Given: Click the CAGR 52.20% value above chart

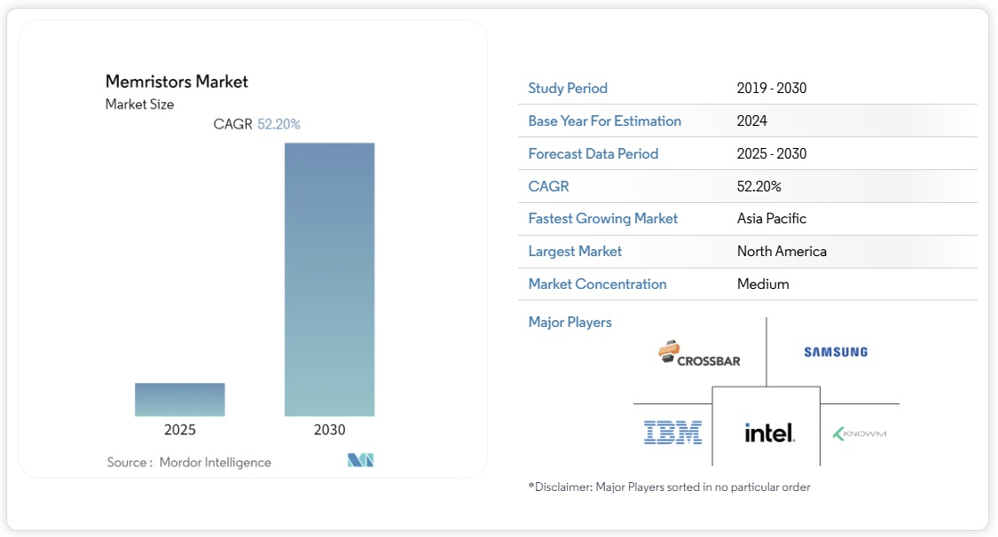Looking at the screenshot, I should (x=279, y=124).
